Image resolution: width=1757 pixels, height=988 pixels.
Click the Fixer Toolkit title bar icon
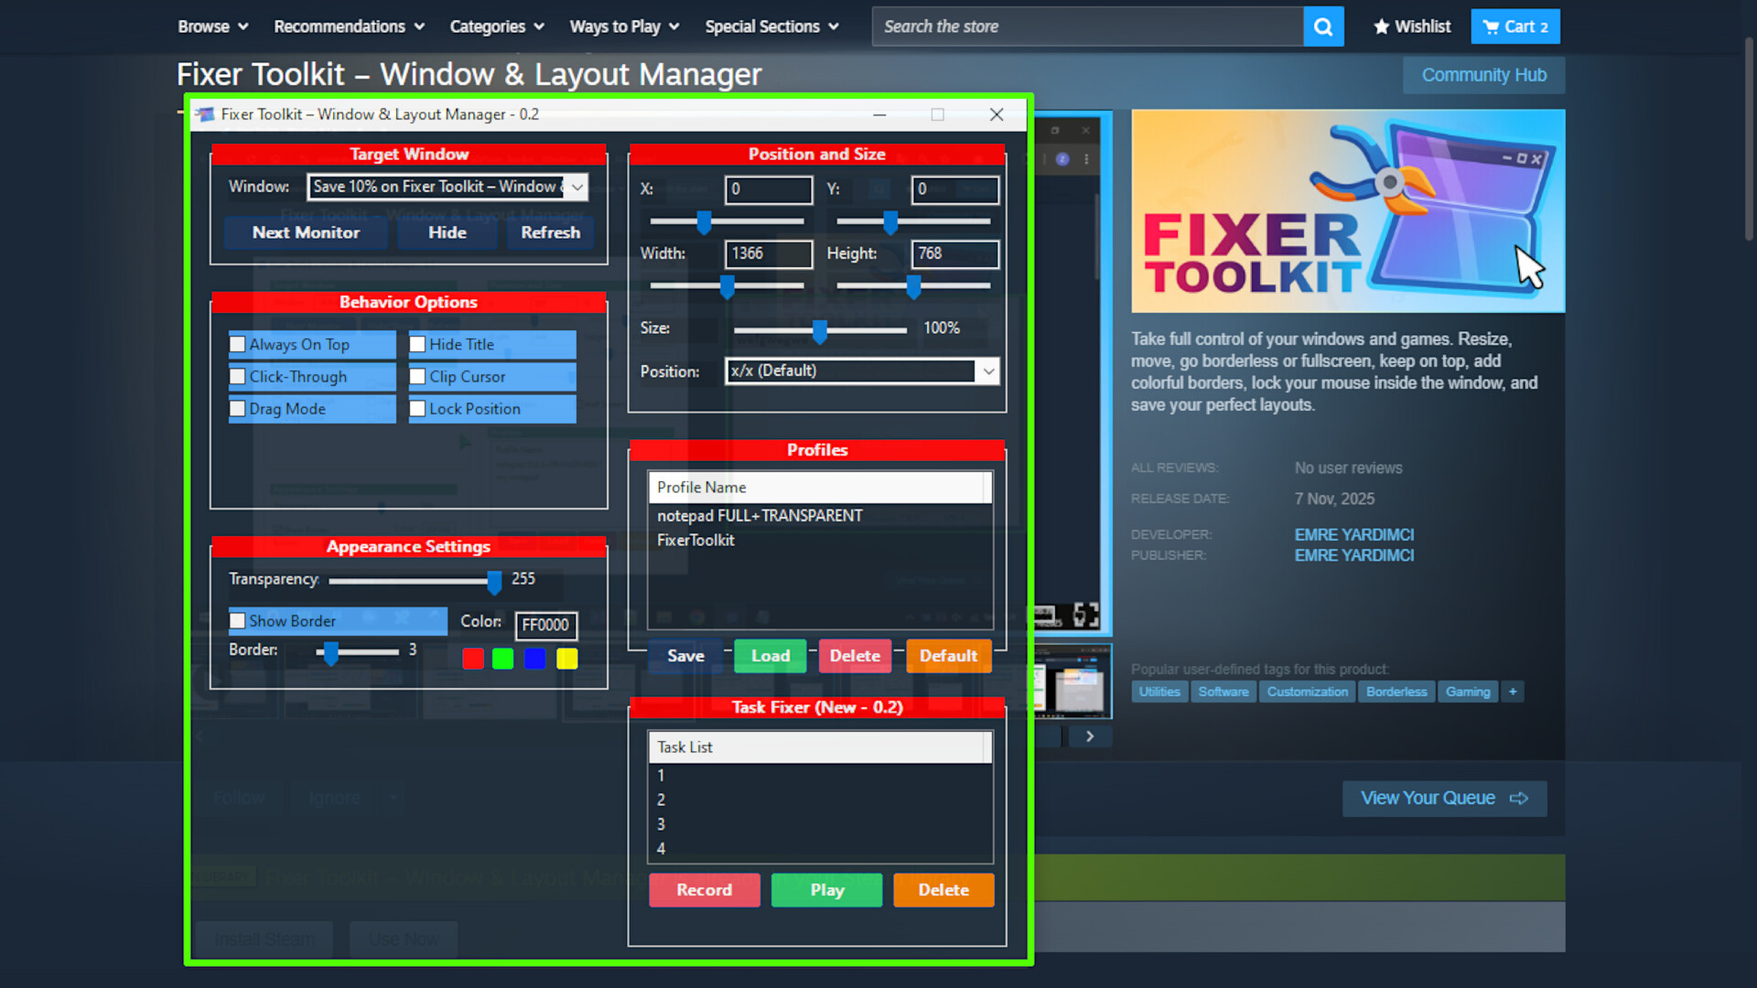(x=206, y=113)
